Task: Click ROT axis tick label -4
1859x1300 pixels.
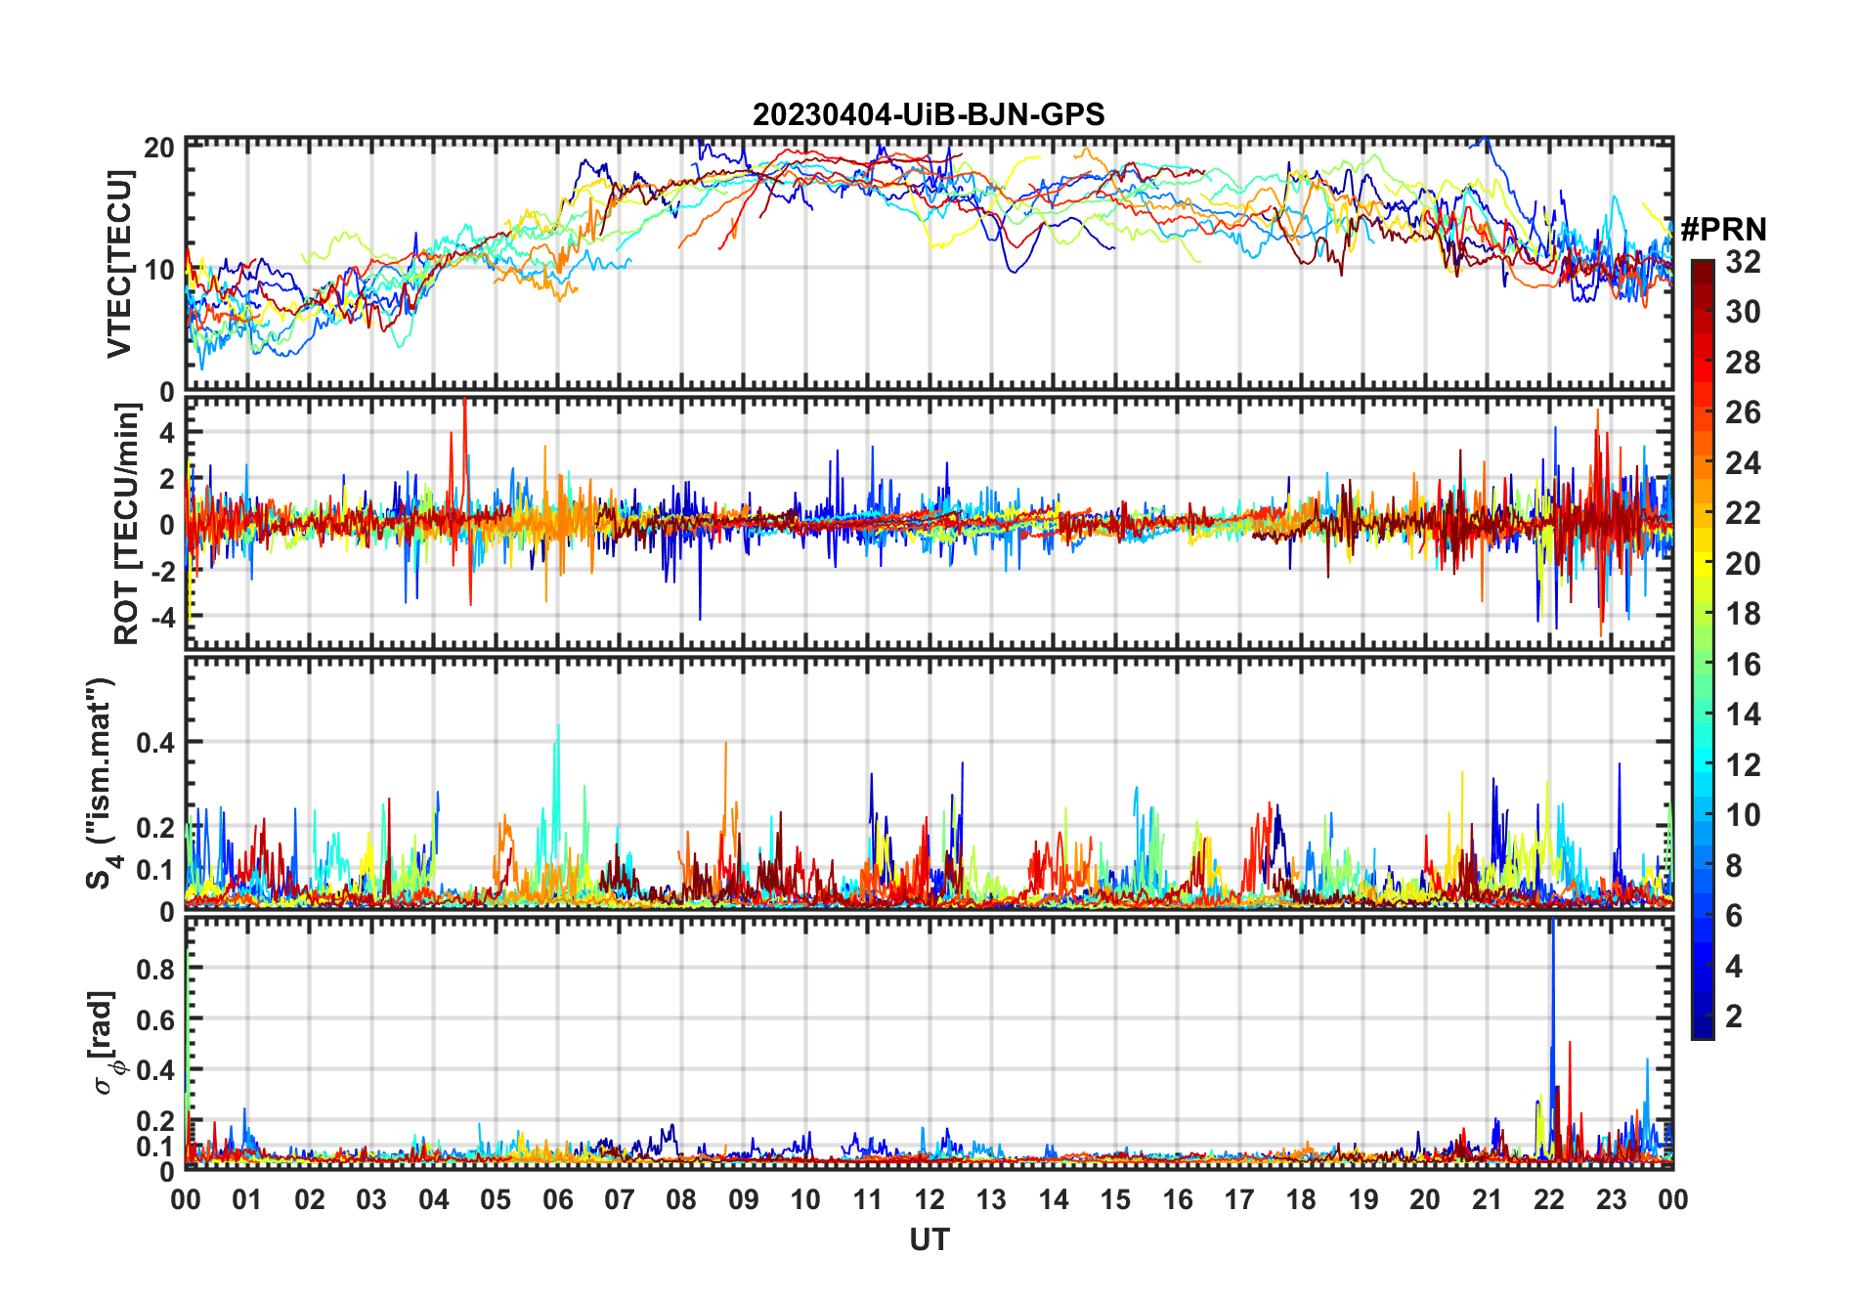Action: pos(161,617)
